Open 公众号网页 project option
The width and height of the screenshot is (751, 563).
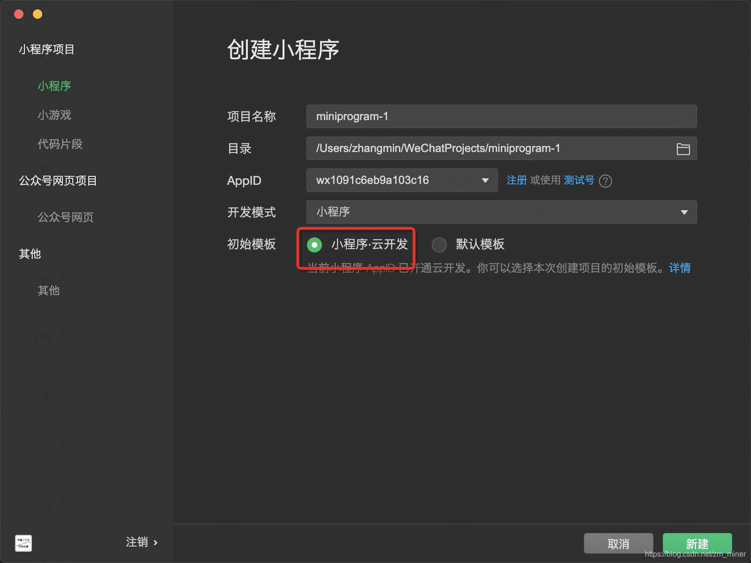[x=66, y=217]
